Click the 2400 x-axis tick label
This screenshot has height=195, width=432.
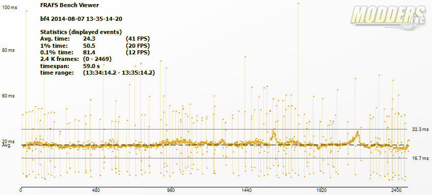(397, 190)
